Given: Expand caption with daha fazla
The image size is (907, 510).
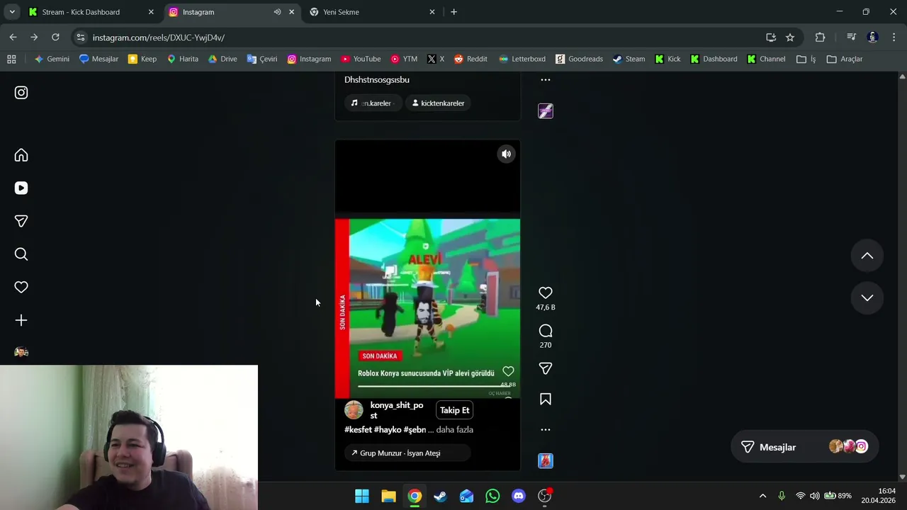Looking at the screenshot, I should [455, 430].
